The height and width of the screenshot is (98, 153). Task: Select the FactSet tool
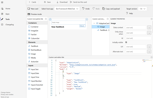(x=32, y=35)
